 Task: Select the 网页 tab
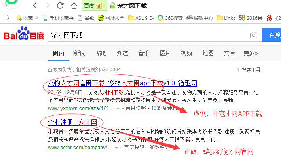(x=59, y=53)
